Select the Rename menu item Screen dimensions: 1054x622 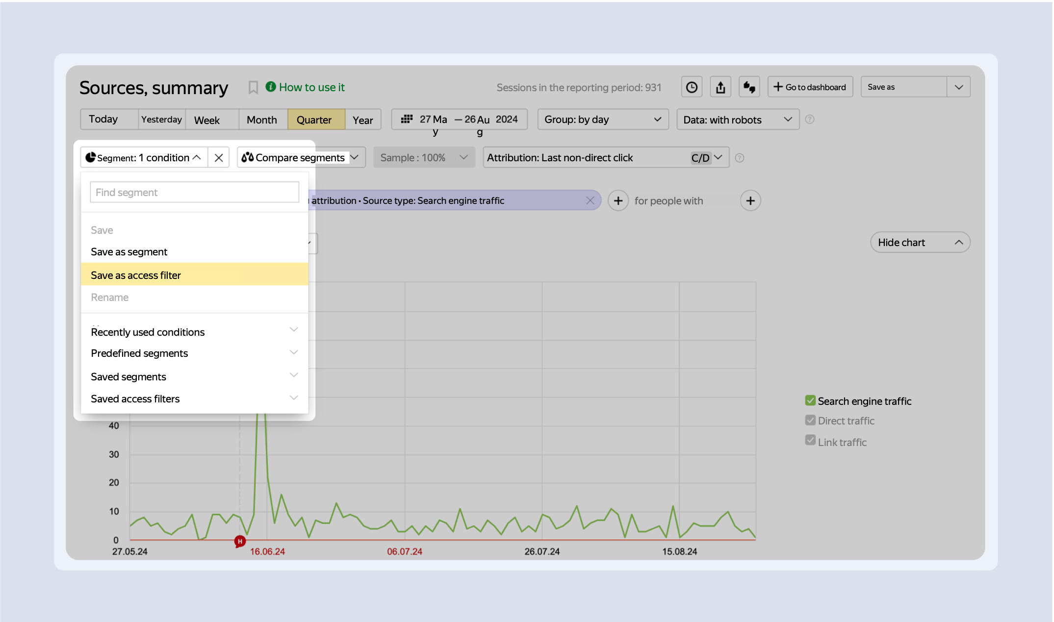click(195, 298)
